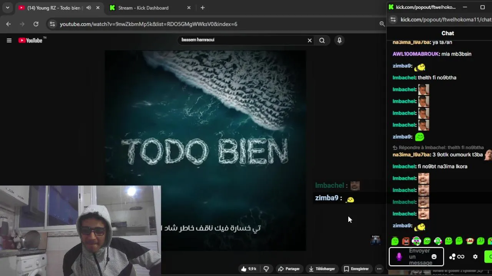Click username AWL100MABROUK in chat

(x=416, y=54)
